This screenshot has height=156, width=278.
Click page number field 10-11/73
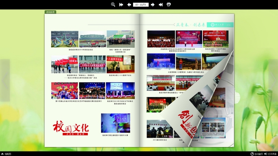click(x=141, y=5)
